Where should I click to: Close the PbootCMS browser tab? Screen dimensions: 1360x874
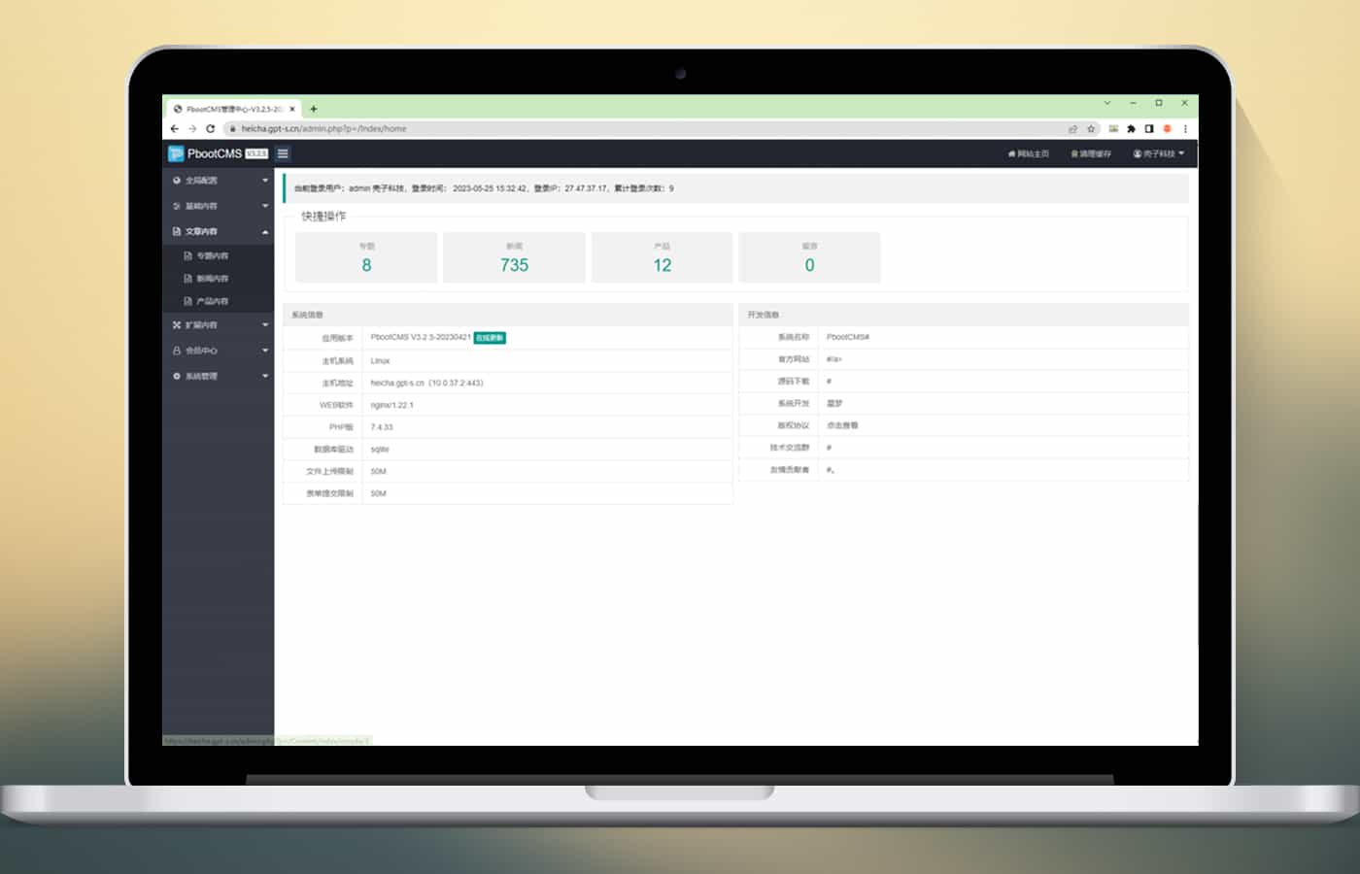tap(292, 109)
